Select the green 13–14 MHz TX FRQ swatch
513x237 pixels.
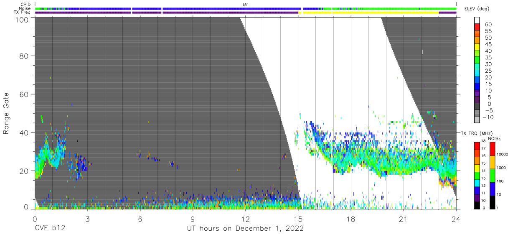pyautogui.click(x=477, y=175)
